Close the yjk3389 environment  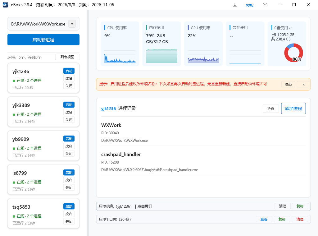pyautogui.click(x=69, y=120)
